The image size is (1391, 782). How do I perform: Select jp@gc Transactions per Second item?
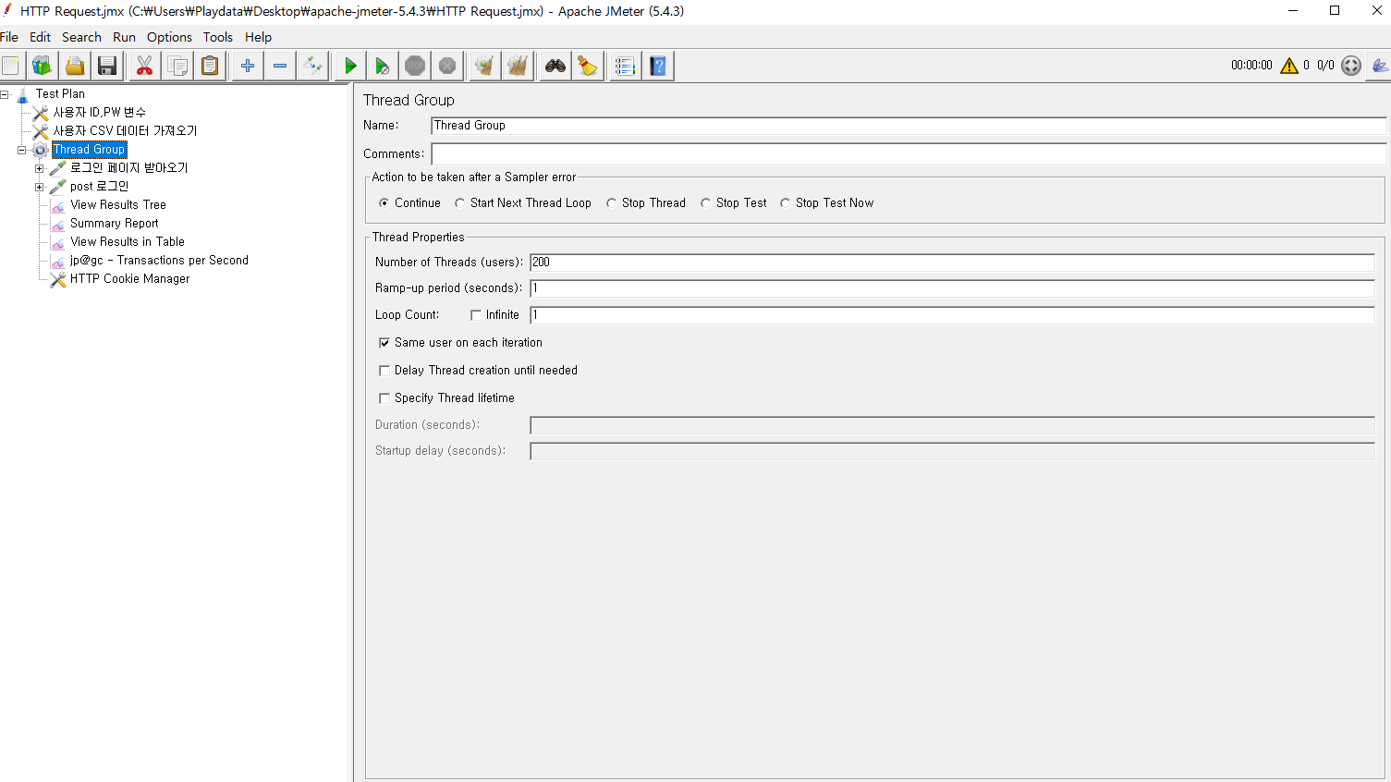click(159, 261)
